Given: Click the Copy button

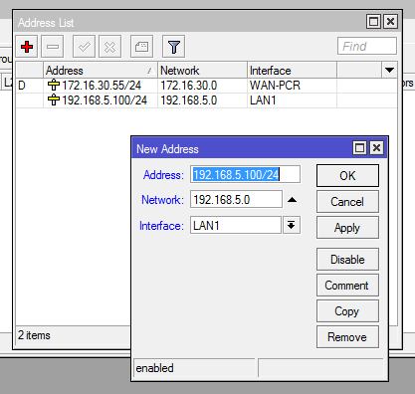Looking at the screenshot, I should point(347,311).
